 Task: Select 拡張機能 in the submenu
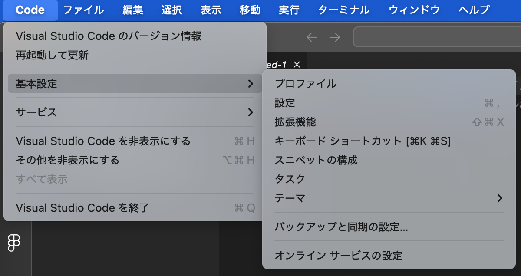click(x=295, y=122)
